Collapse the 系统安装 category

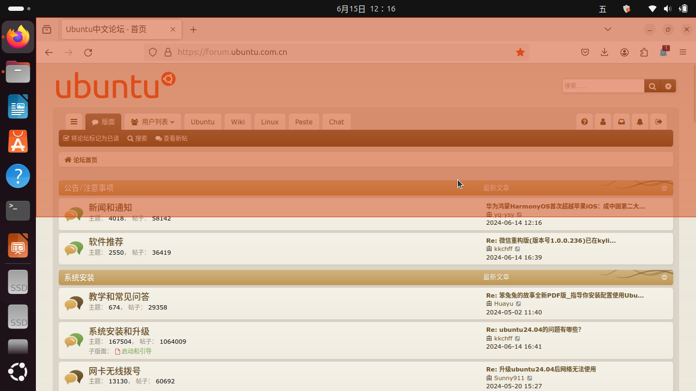(x=664, y=278)
